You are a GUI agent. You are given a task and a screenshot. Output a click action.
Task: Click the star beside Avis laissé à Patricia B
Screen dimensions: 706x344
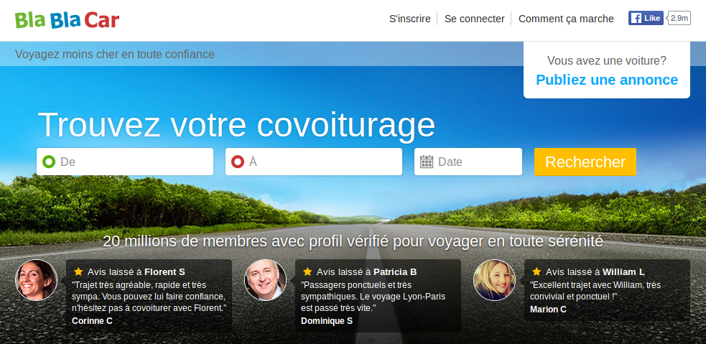coord(307,271)
